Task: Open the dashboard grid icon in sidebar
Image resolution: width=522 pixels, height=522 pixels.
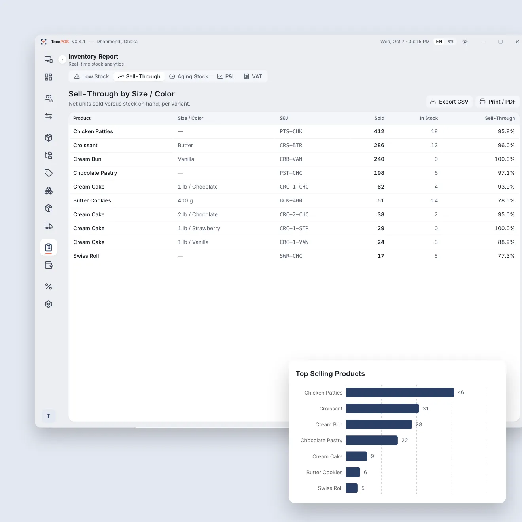Action: tap(49, 77)
